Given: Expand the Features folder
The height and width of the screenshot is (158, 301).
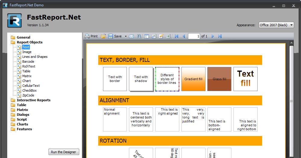Looking at the screenshot, I should pyautogui.click(x=24, y=129).
